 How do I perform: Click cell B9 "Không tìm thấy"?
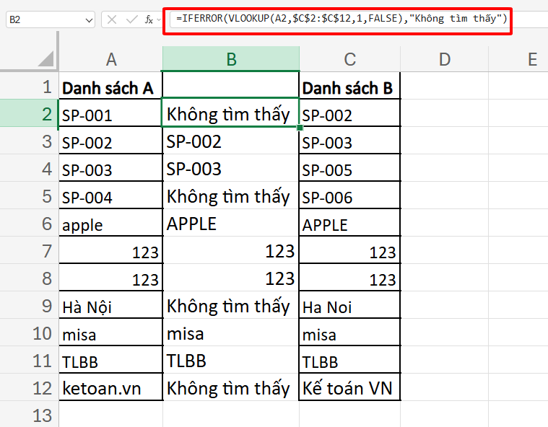click(230, 305)
